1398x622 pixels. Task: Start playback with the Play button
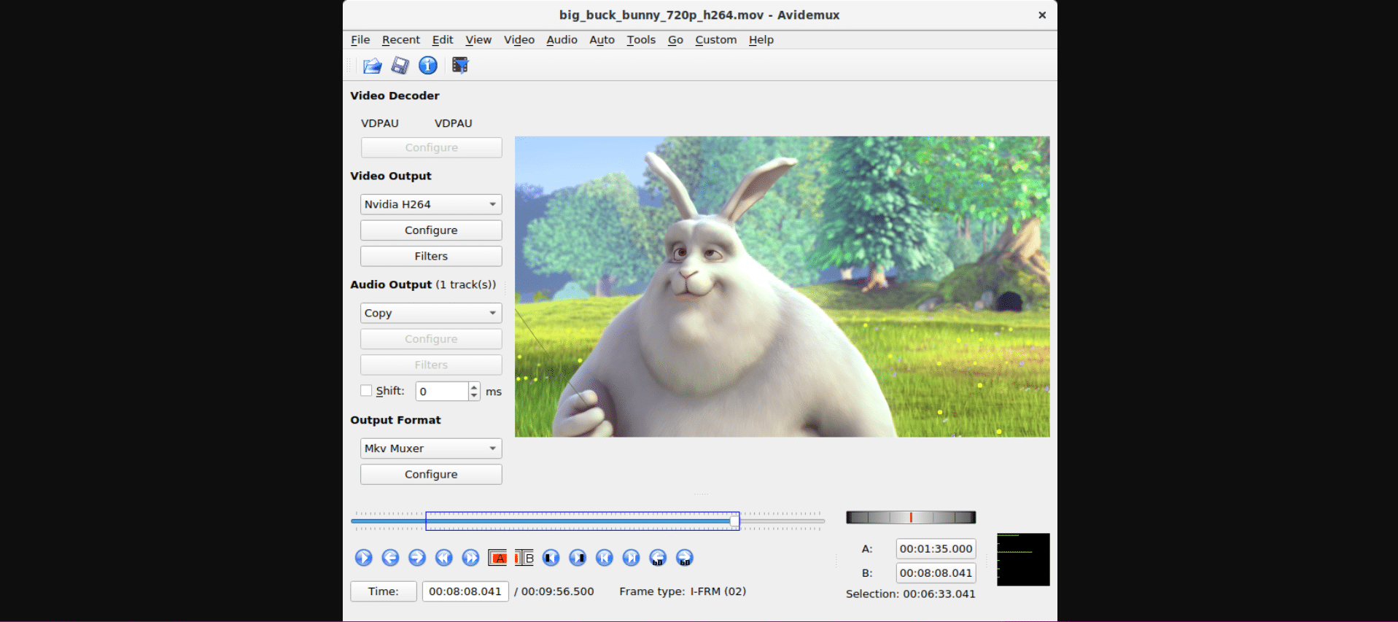tap(363, 558)
